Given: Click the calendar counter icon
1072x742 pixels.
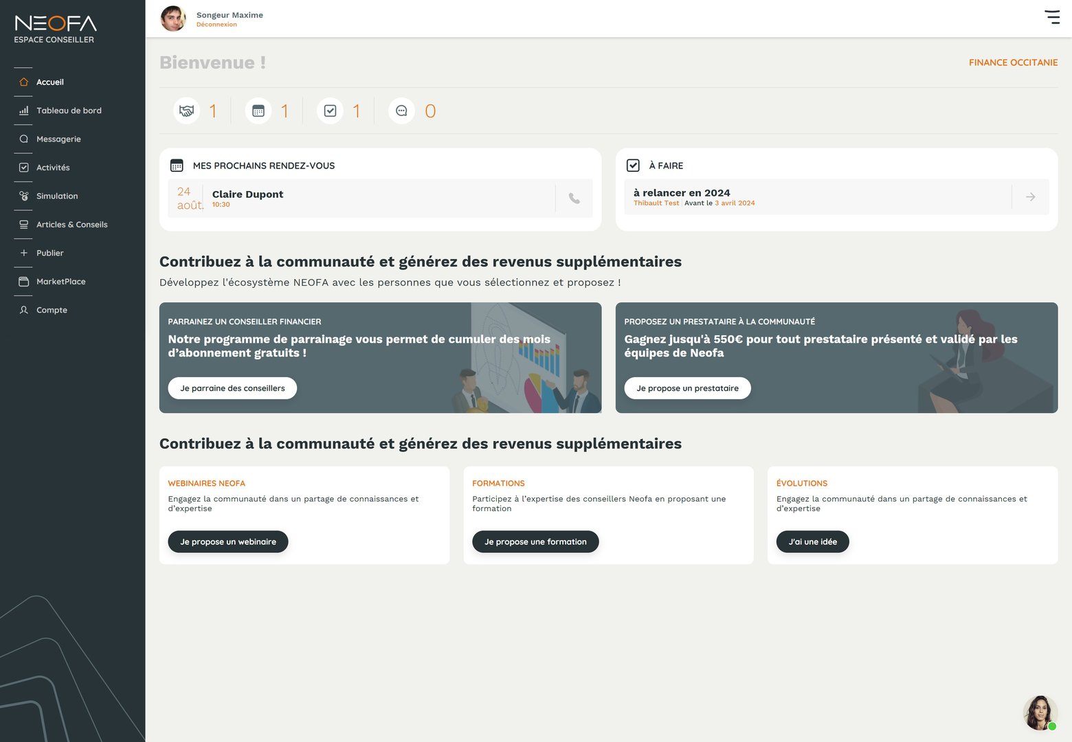Looking at the screenshot, I should coord(258,111).
